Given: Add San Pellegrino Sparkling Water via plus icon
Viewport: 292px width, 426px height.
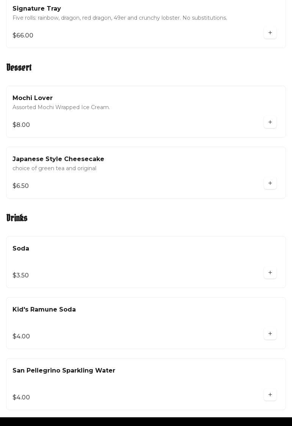Looking at the screenshot, I should 270,395.
